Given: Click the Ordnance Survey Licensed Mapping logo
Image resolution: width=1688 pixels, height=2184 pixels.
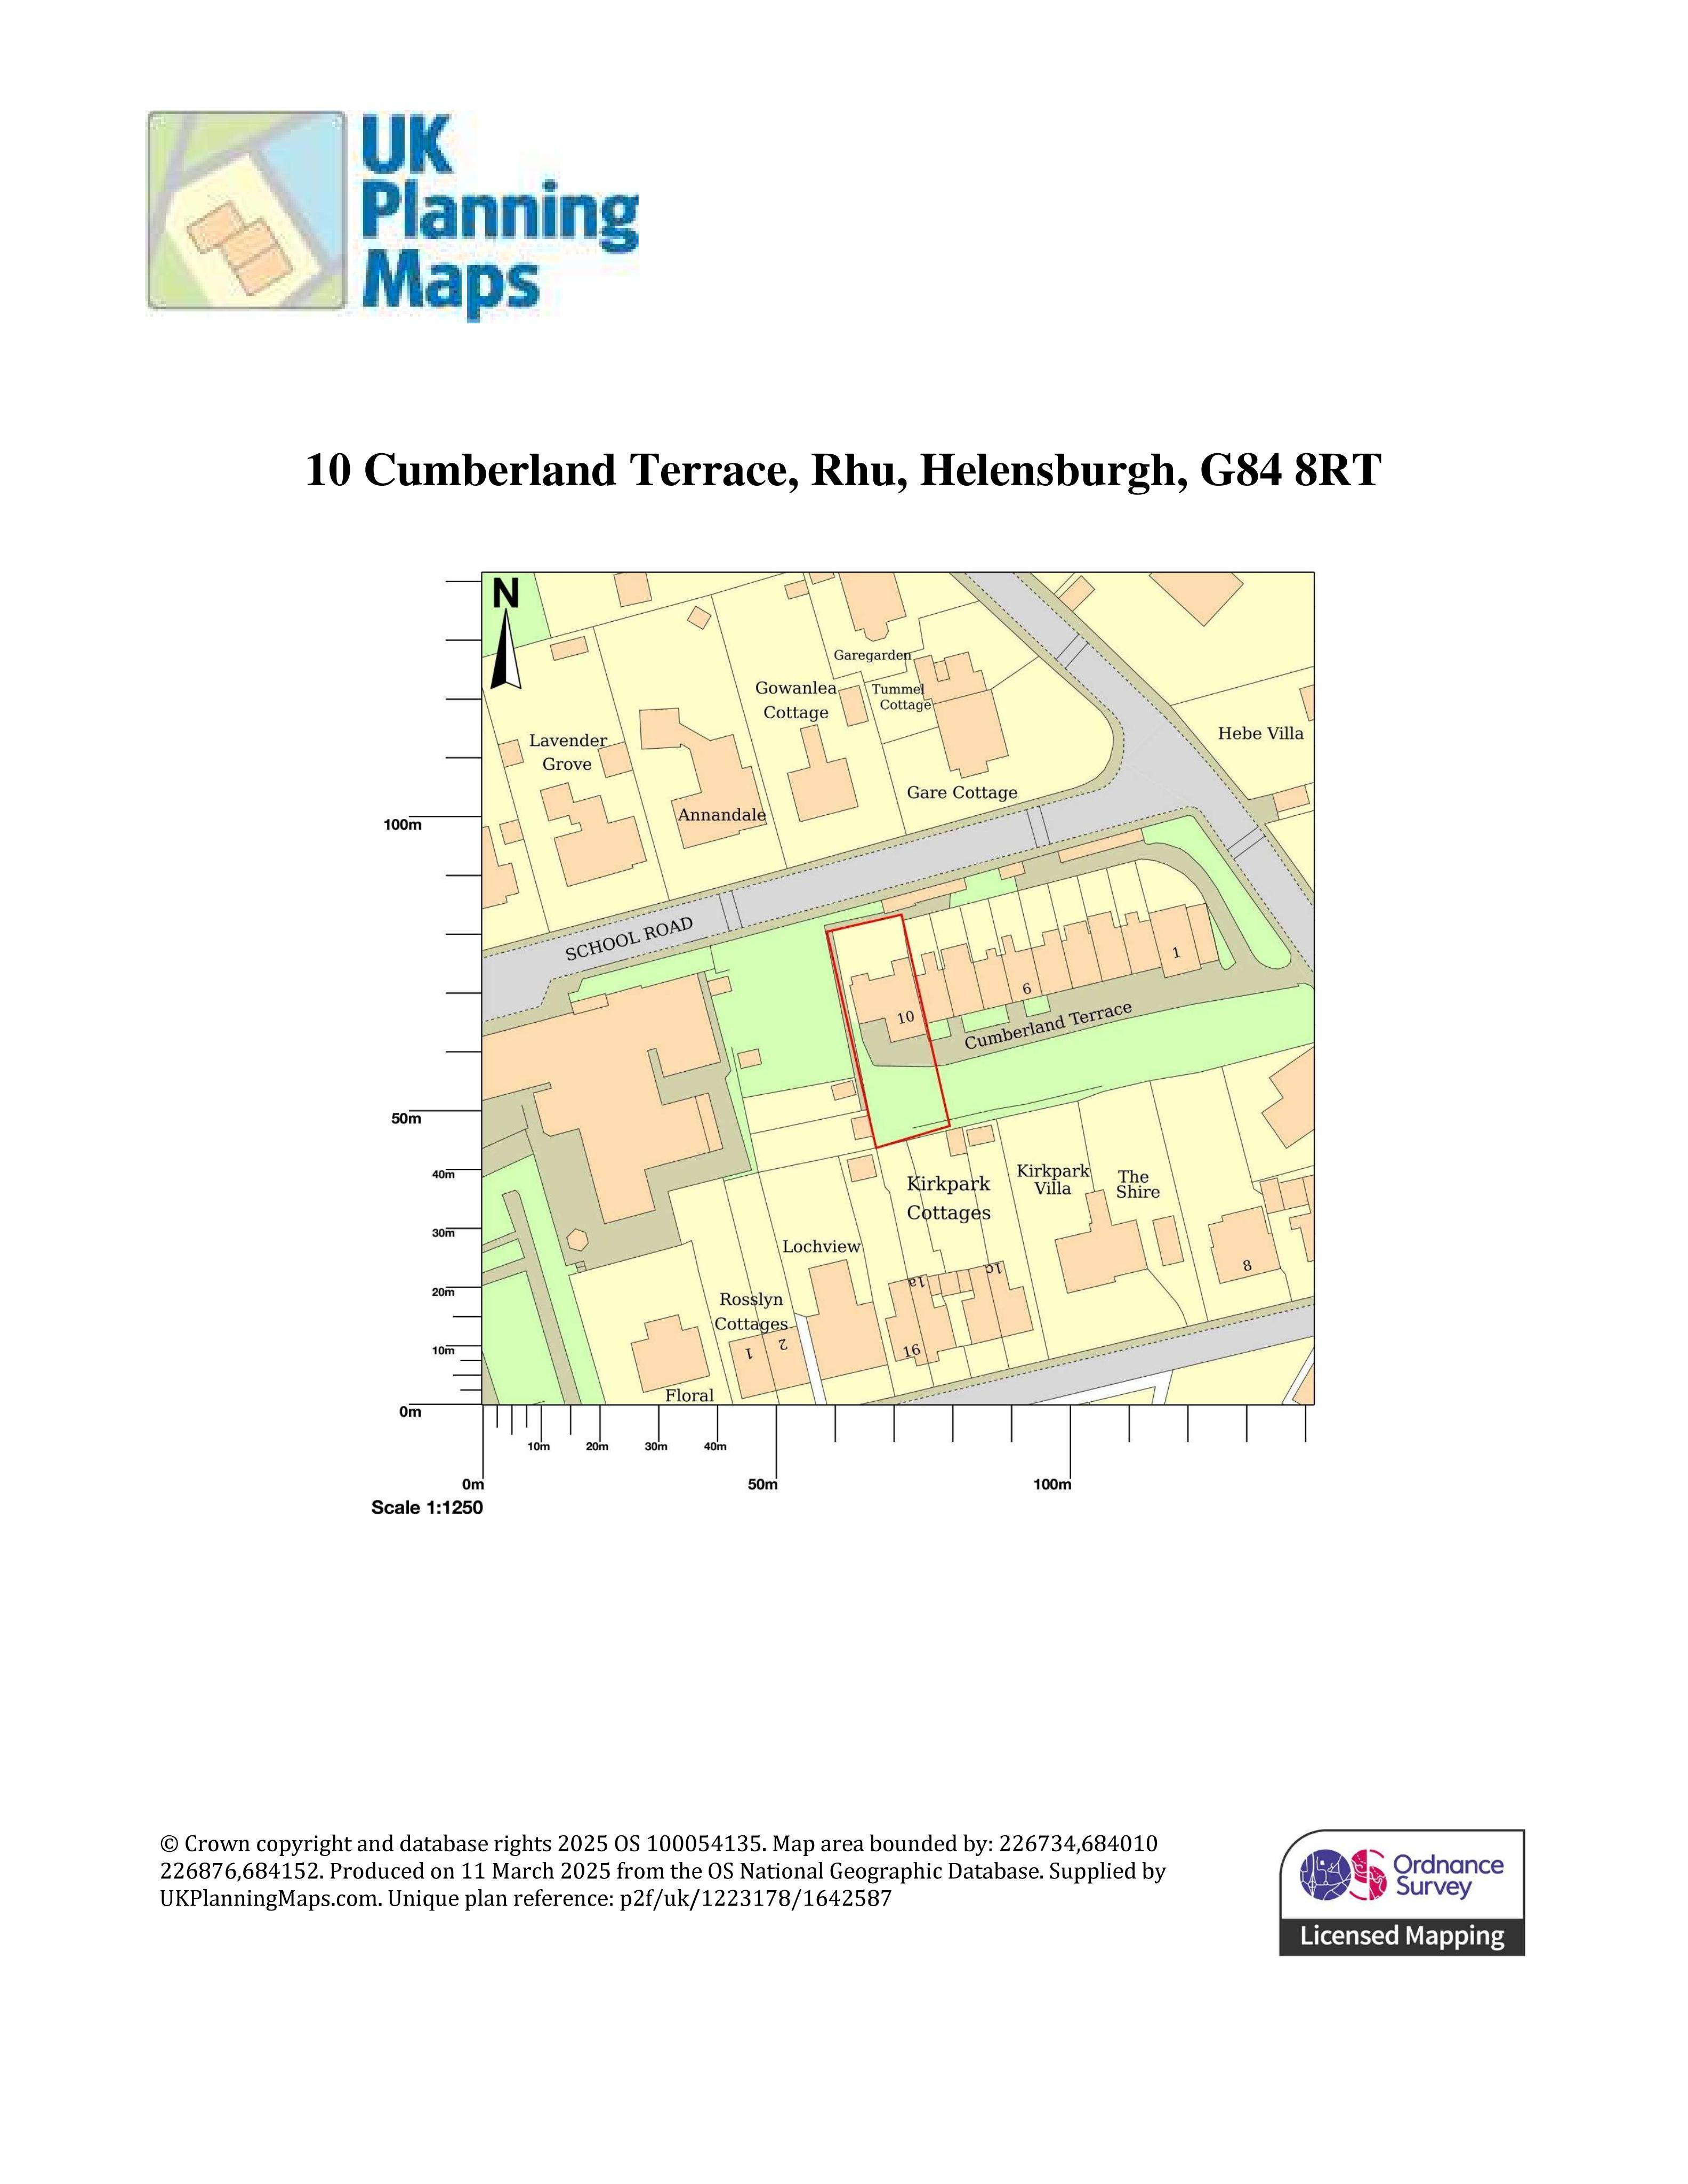Looking at the screenshot, I should (x=1402, y=1893).
